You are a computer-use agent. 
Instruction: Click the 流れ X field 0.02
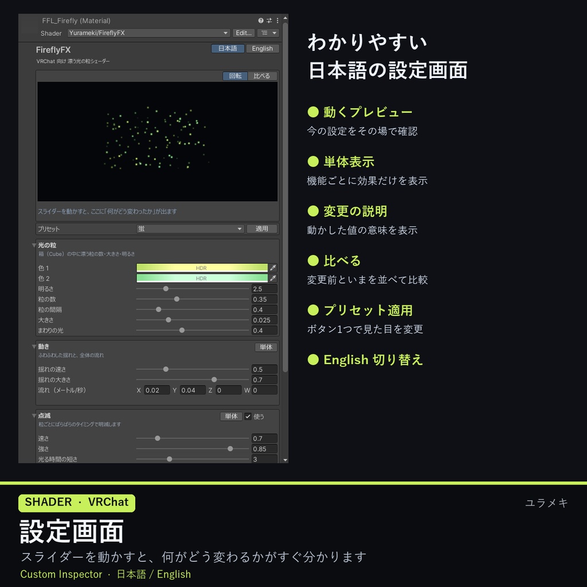(x=157, y=390)
